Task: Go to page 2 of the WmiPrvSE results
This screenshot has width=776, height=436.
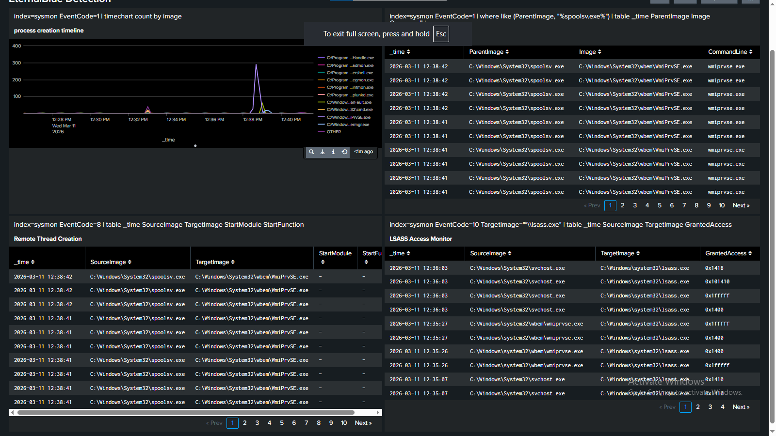Action: (623, 205)
